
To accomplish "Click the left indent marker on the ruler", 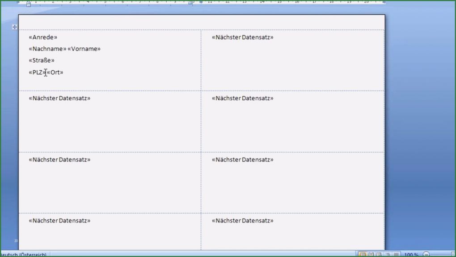I will (29, 4).
